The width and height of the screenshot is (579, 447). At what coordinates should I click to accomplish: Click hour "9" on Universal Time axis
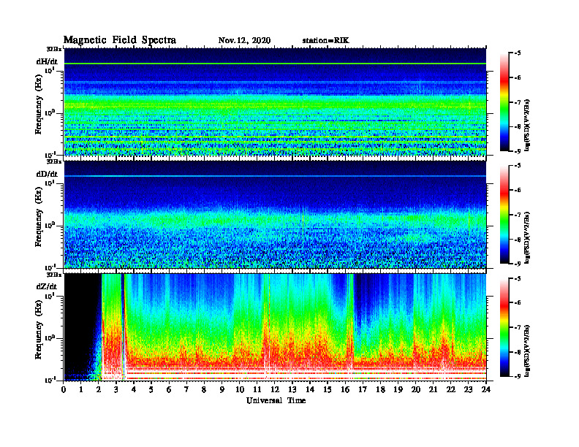(x=222, y=390)
